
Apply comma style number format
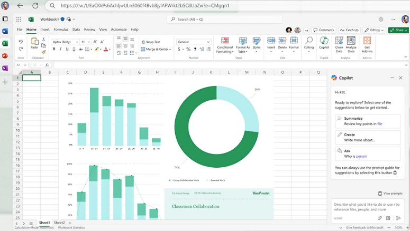point(195,49)
